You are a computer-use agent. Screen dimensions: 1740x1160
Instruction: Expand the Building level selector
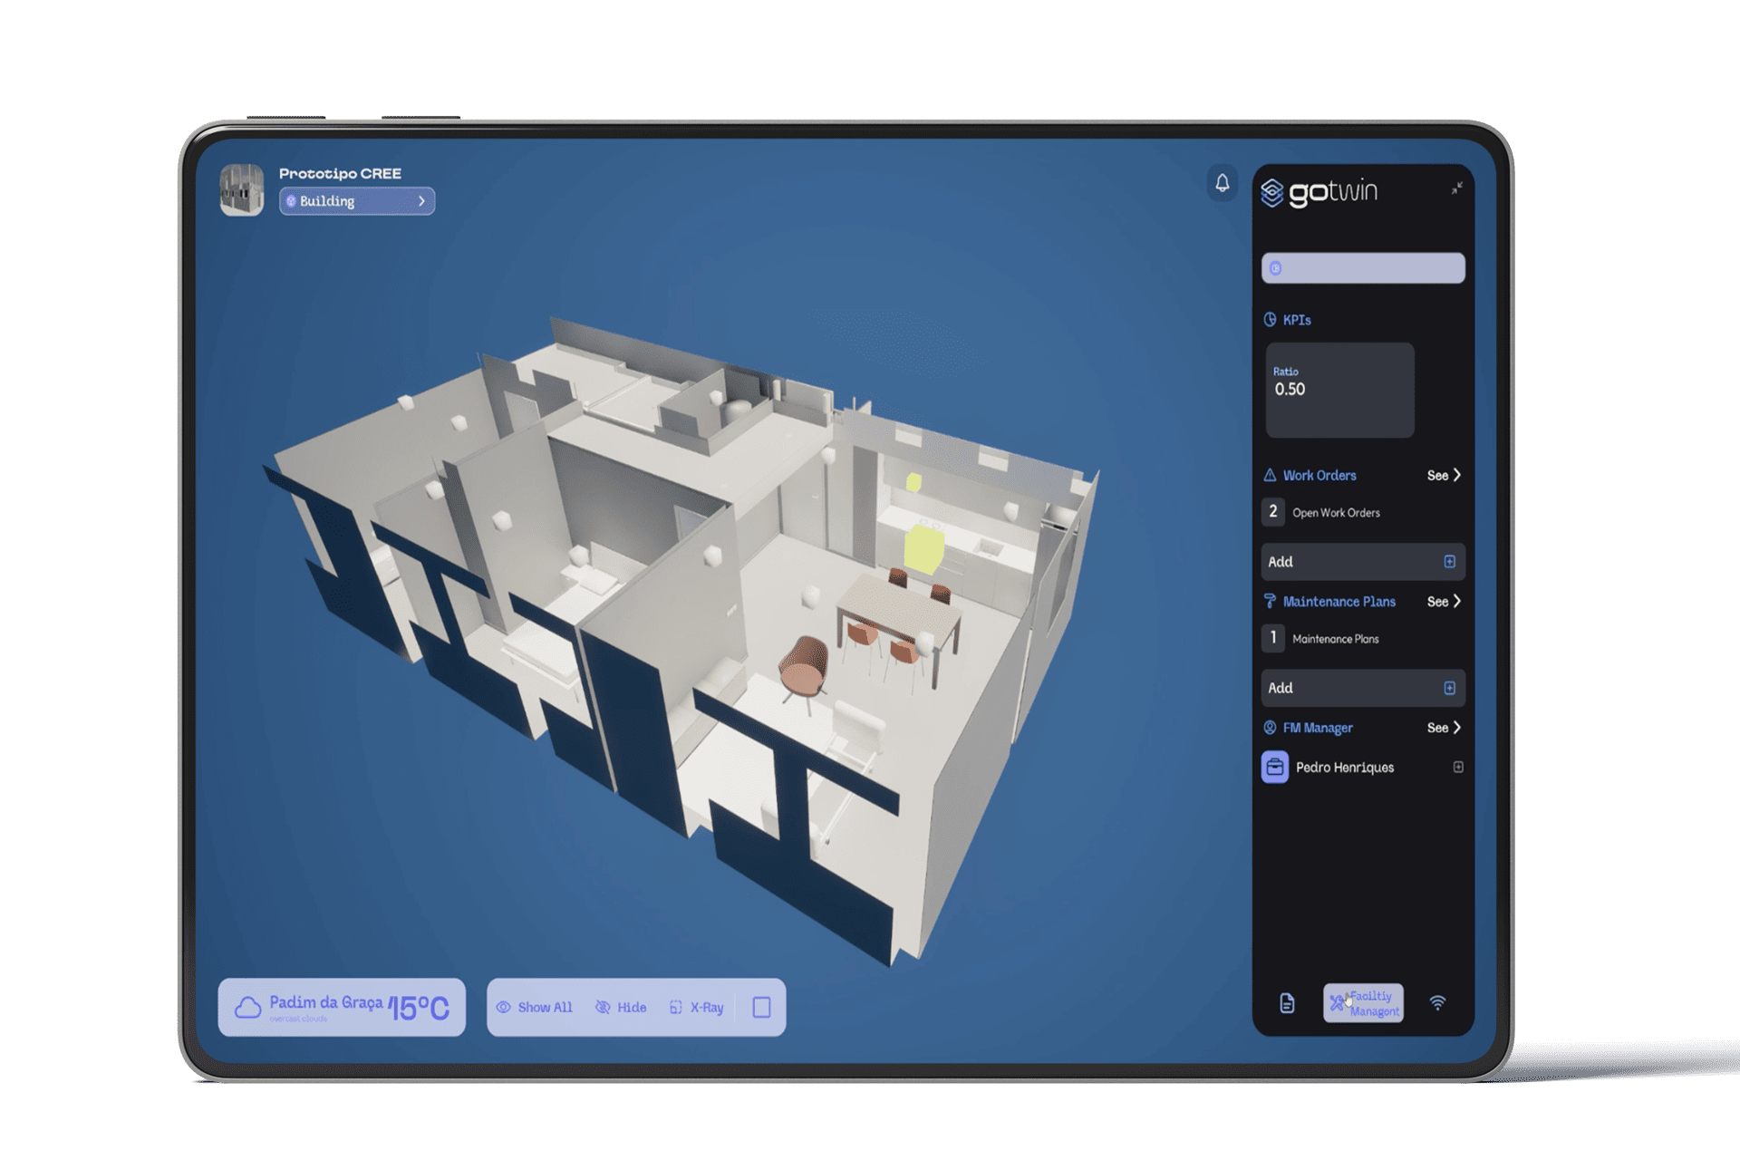click(356, 201)
